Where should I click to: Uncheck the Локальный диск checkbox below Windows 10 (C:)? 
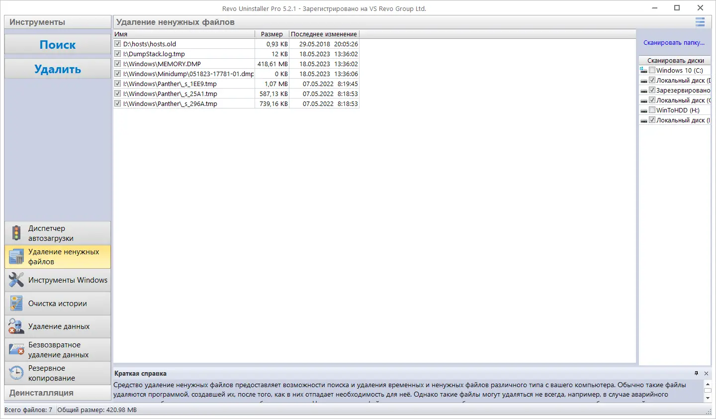pos(652,80)
